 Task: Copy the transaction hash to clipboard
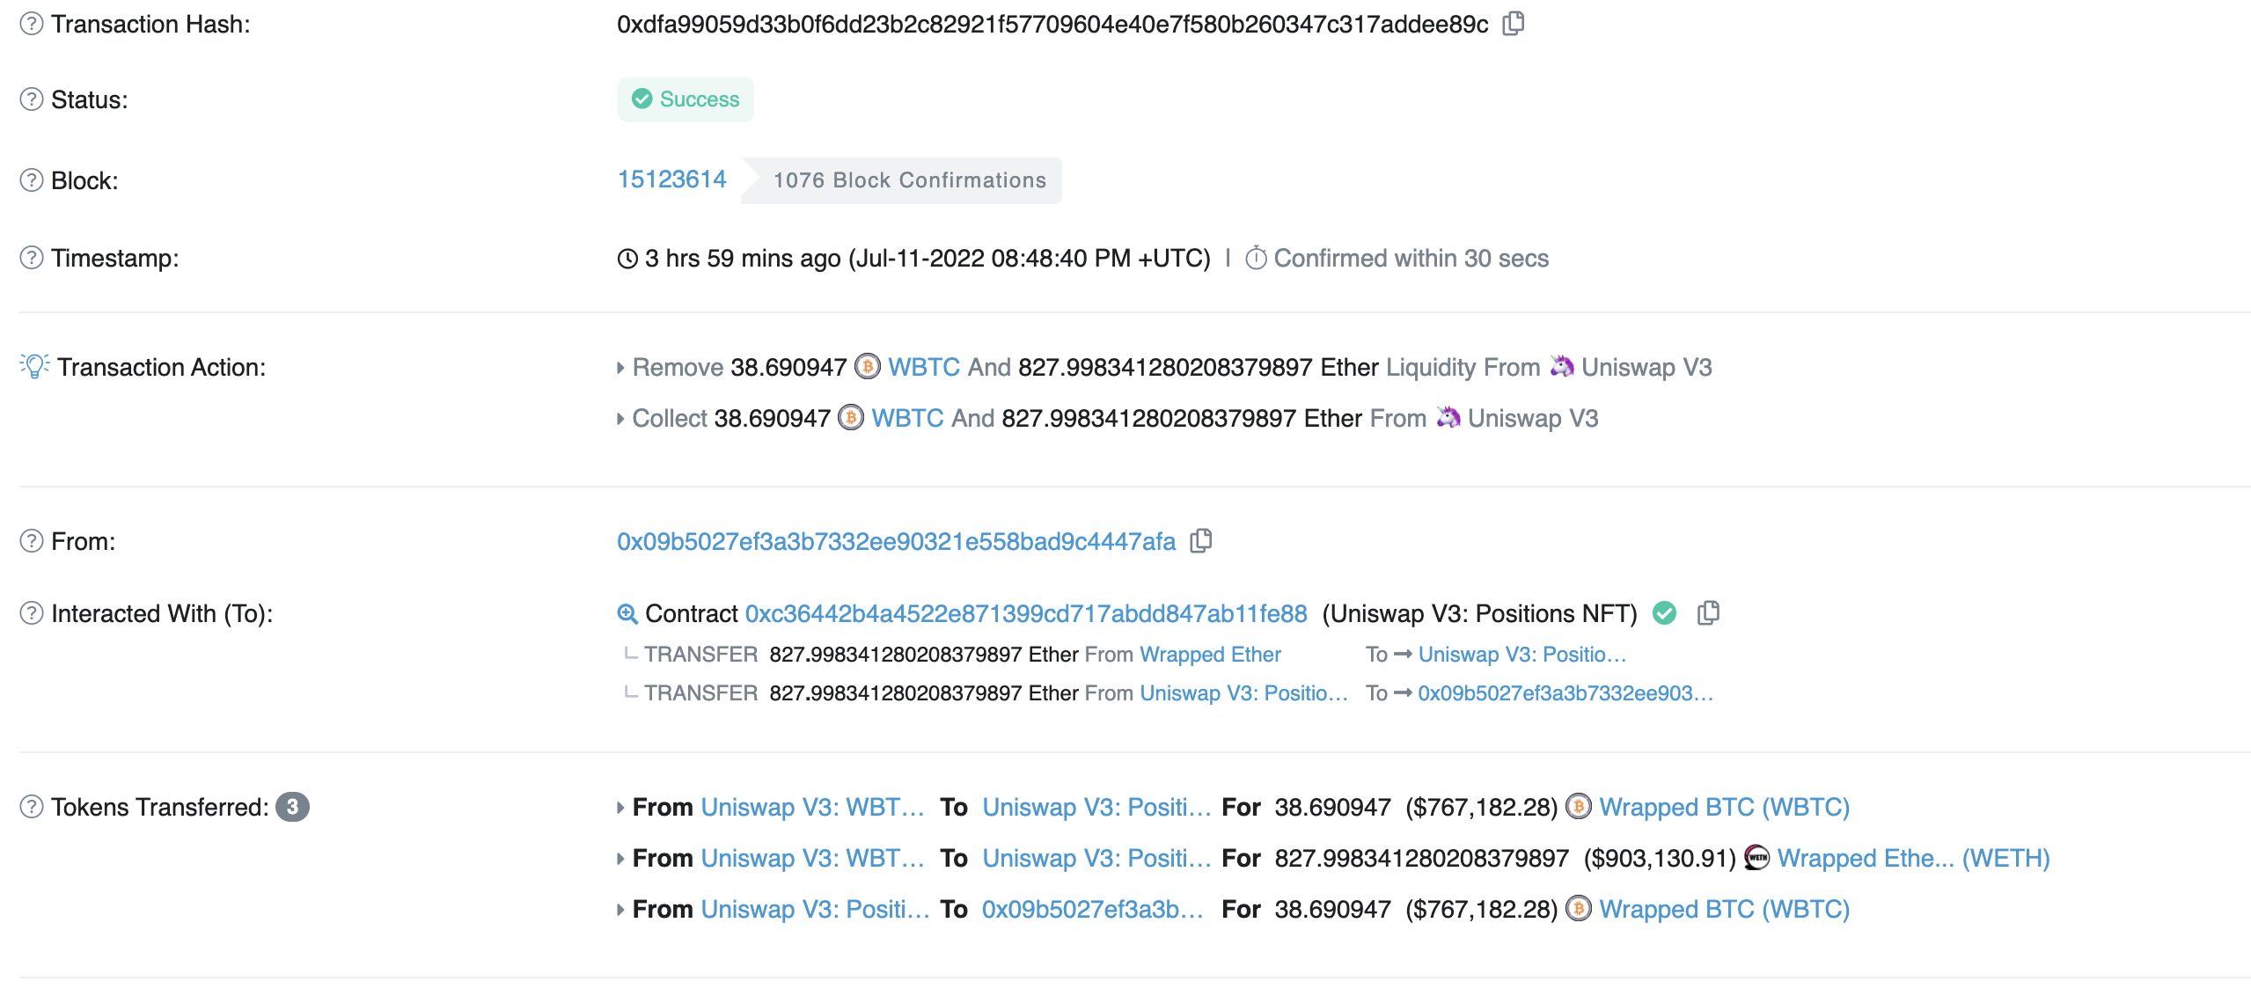tap(1513, 24)
